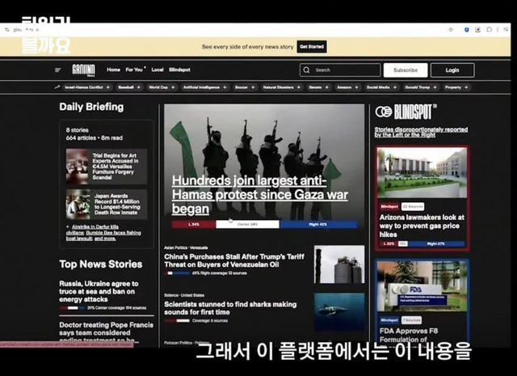Click the Login button
This screenshot has width=517, height=376.
[452, 70]
